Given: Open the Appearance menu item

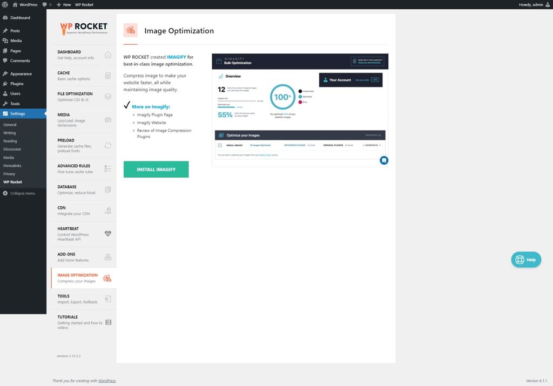Looking at the screenshot, I should click(x=23, y=73).
